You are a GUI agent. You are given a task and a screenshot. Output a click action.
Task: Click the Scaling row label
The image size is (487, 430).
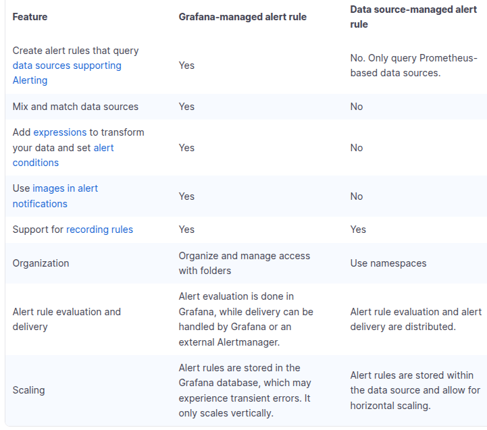28,390
